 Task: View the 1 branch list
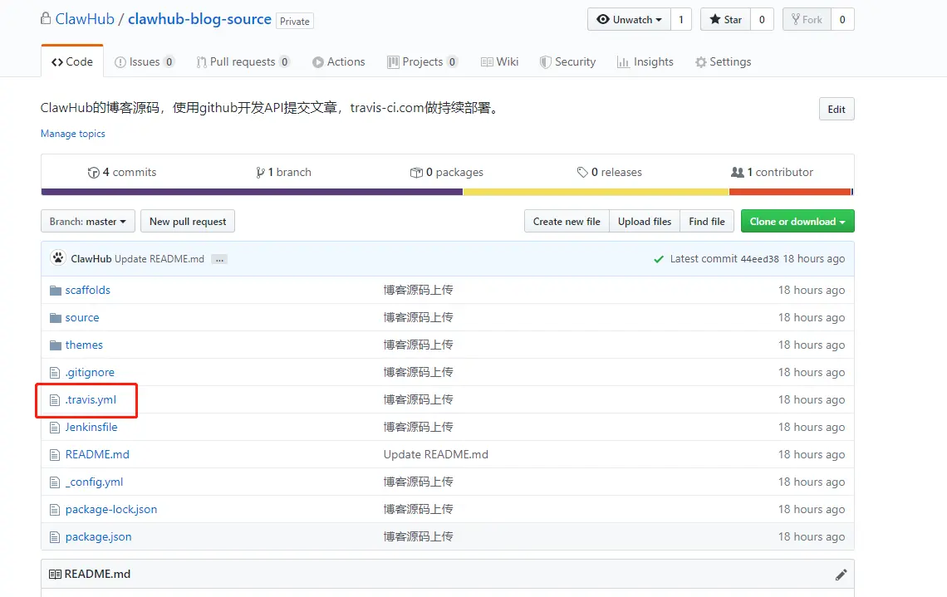tap(283, 172)
